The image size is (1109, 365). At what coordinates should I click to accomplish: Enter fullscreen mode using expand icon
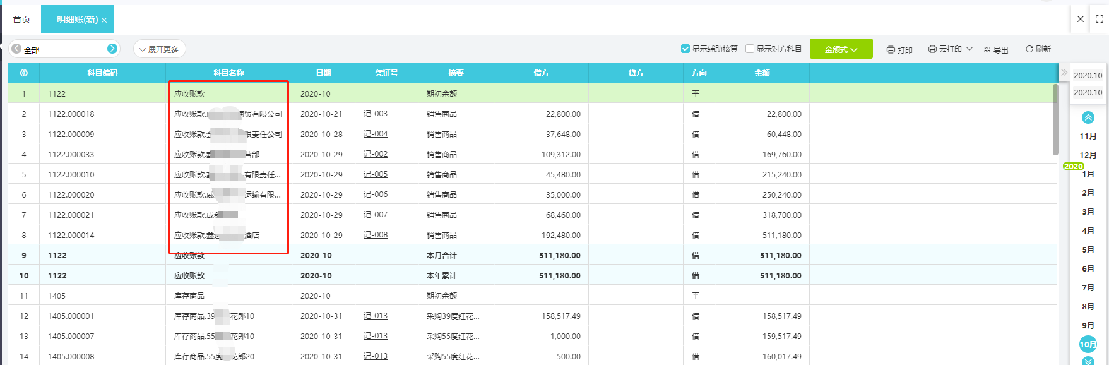(x=1099, y=19)
